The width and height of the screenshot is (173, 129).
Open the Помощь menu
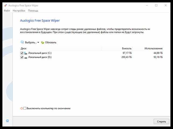tap(33, 11)
